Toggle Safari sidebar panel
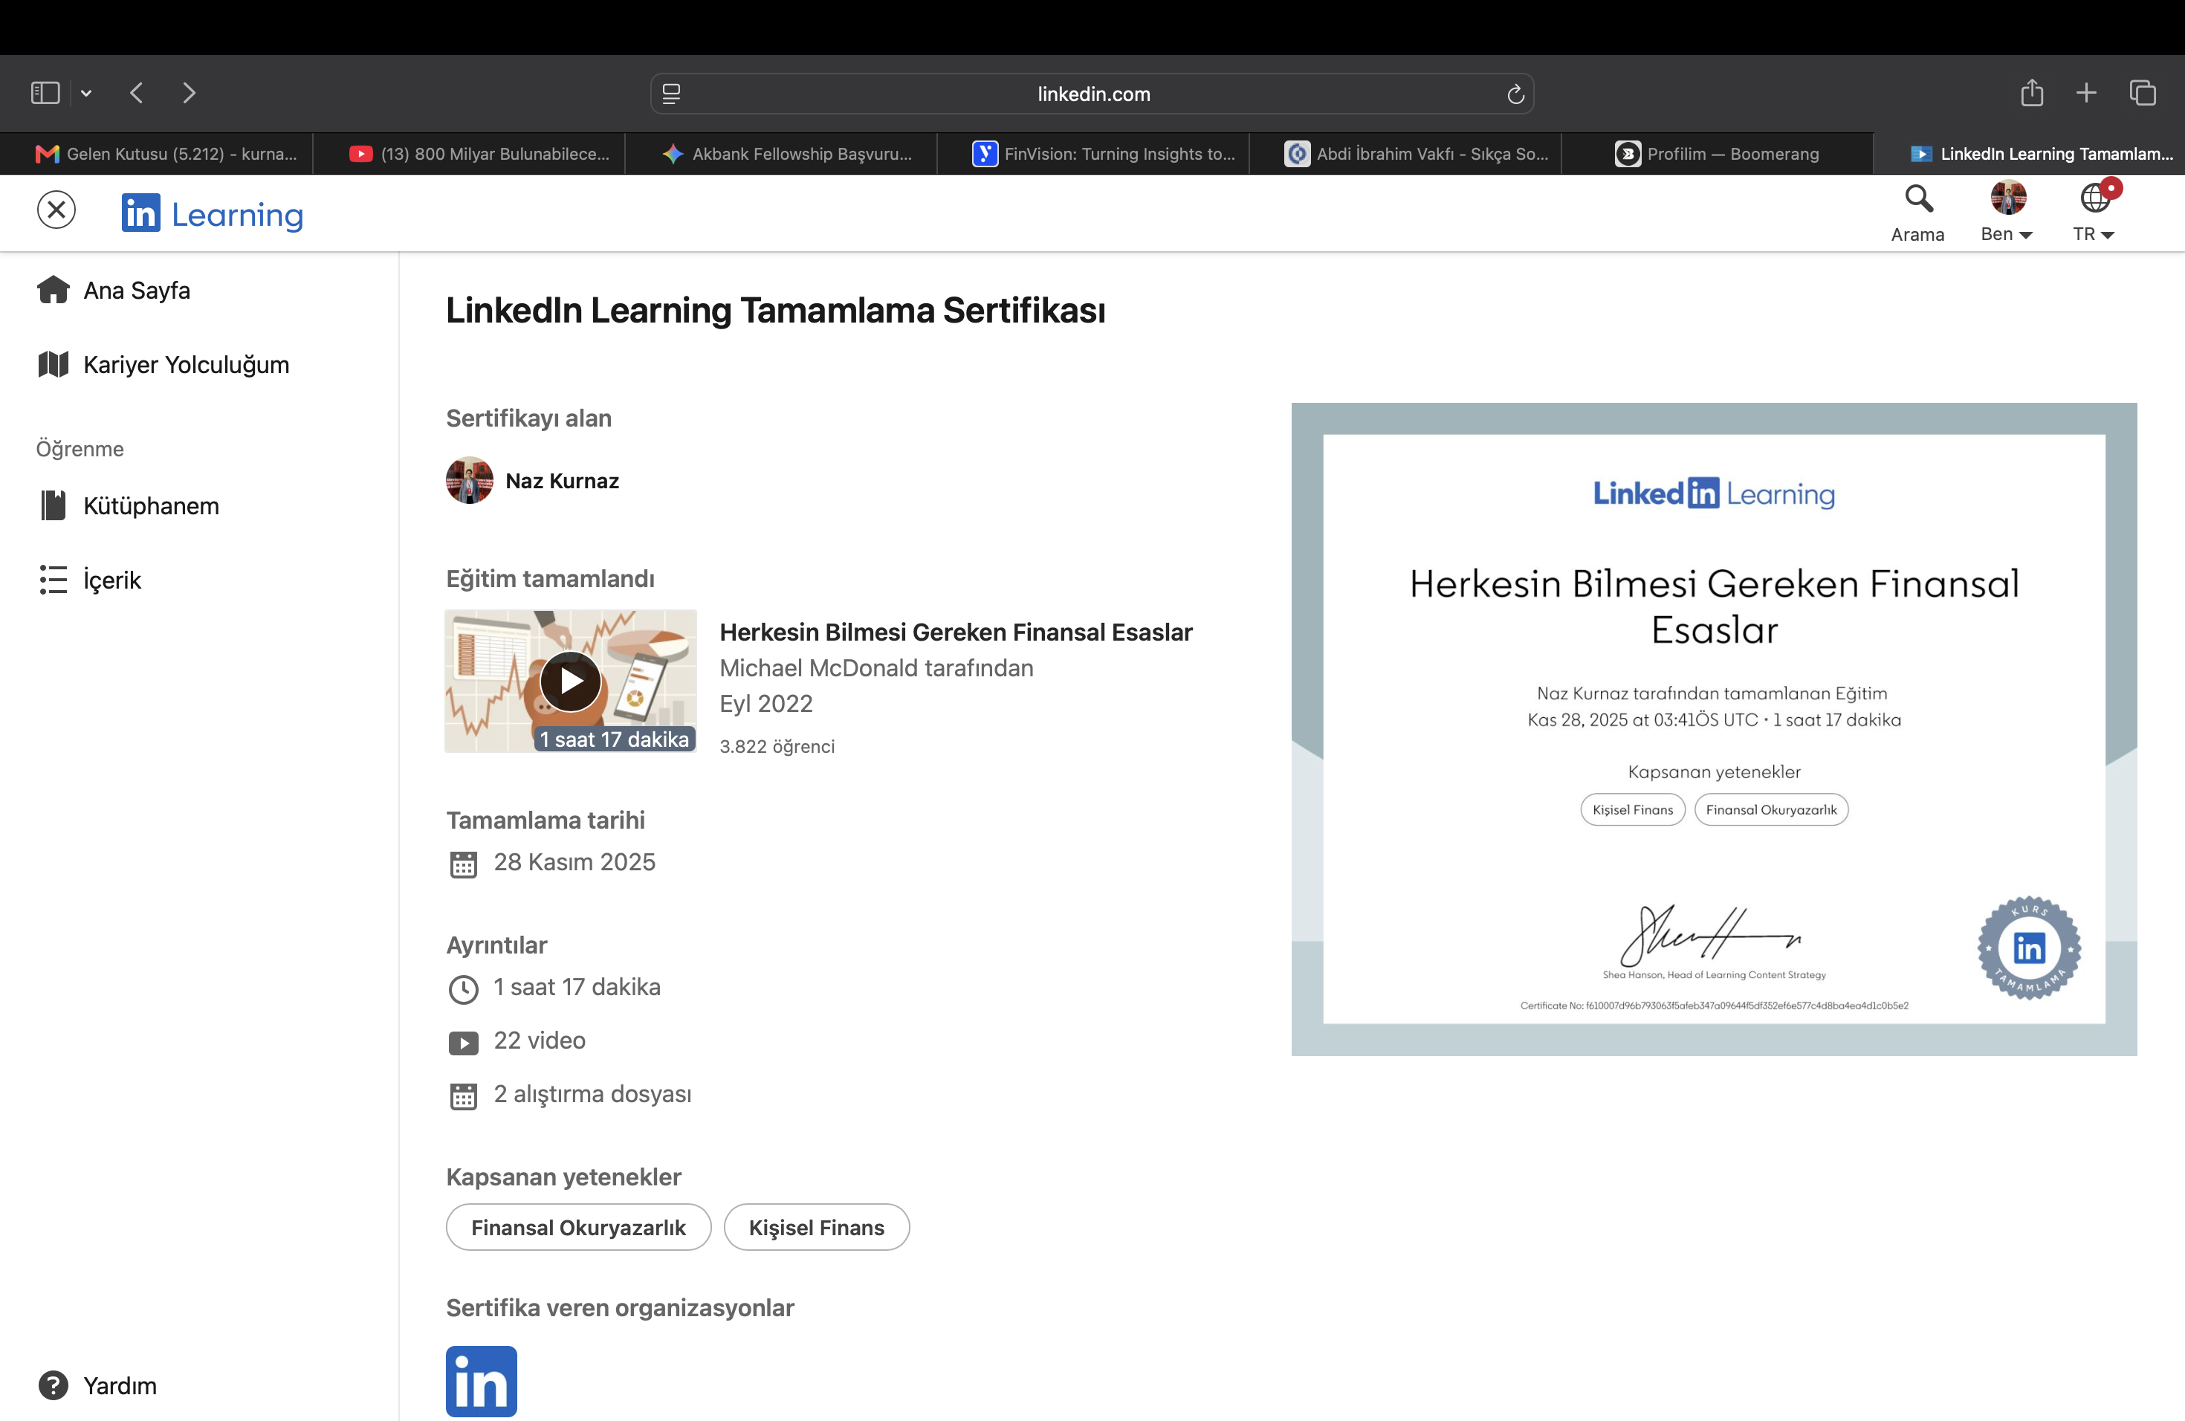Screen dimensions: 2185x1421 pos(45,93)
